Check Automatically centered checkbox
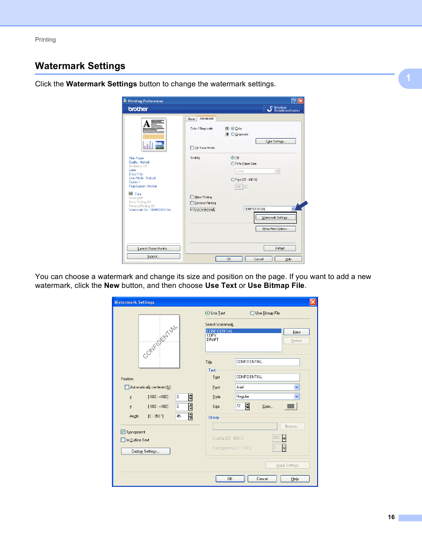422x547 pixels. 127,387
